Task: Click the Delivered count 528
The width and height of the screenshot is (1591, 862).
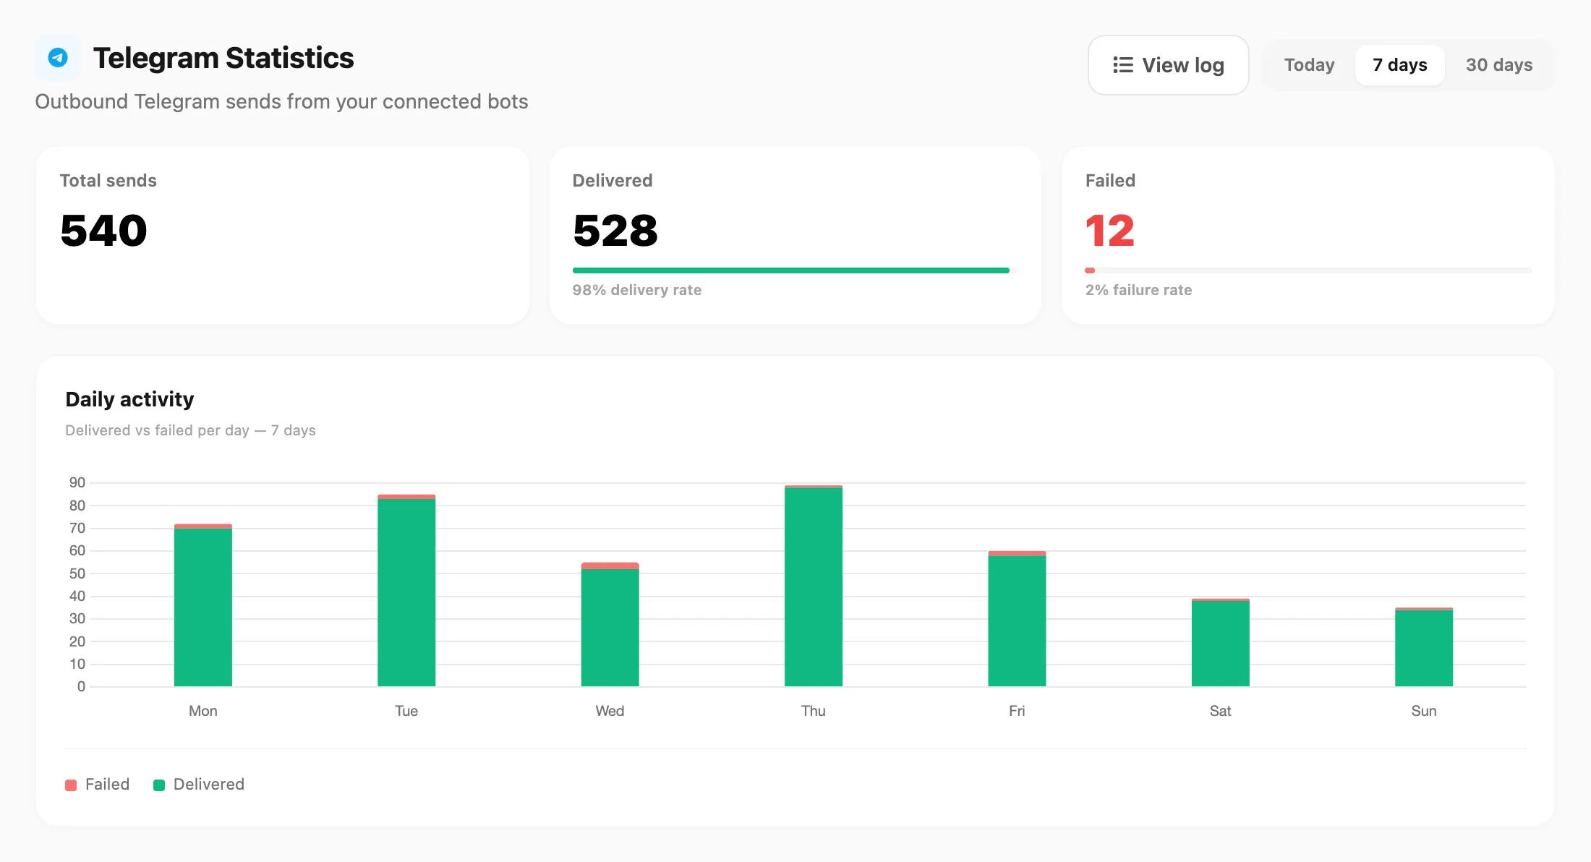Action: coord(615,231)
